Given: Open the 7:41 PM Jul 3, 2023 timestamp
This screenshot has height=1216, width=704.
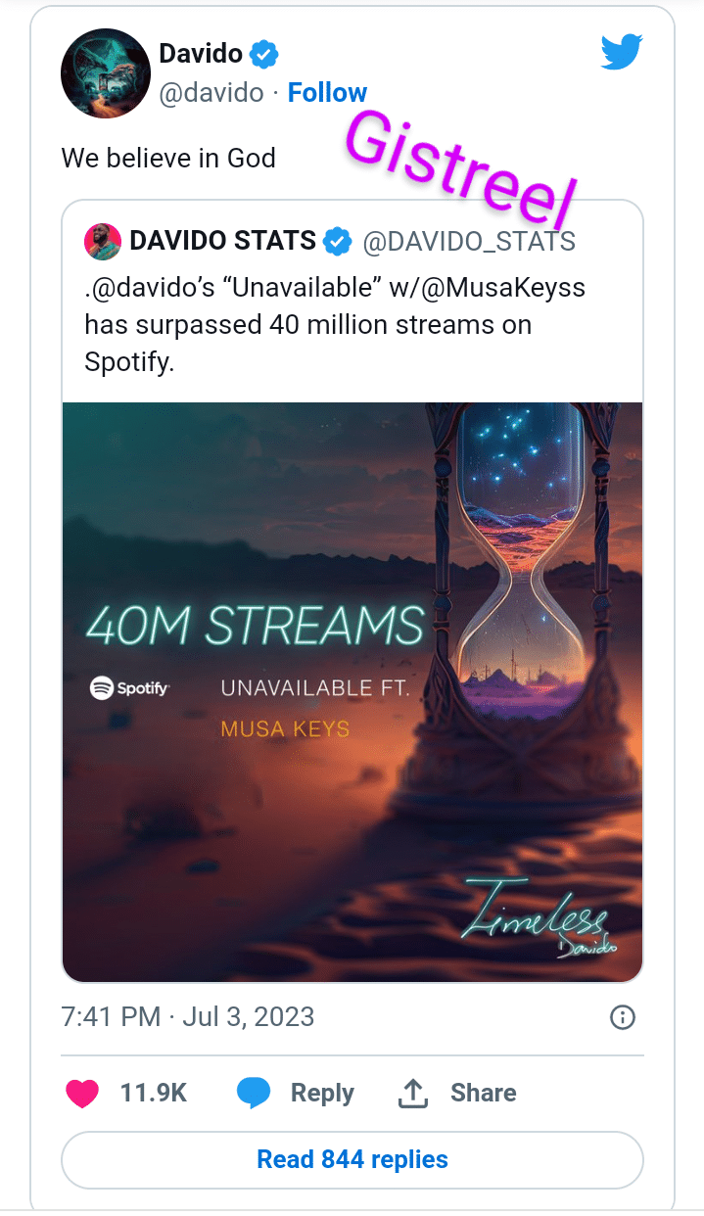Looking at the screenshot, I should tap(188, 1016).
